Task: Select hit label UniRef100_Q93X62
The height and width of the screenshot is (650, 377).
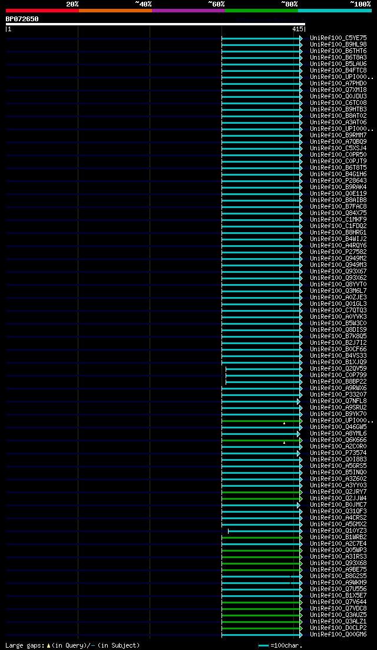Action: click(x=338, y=278)
